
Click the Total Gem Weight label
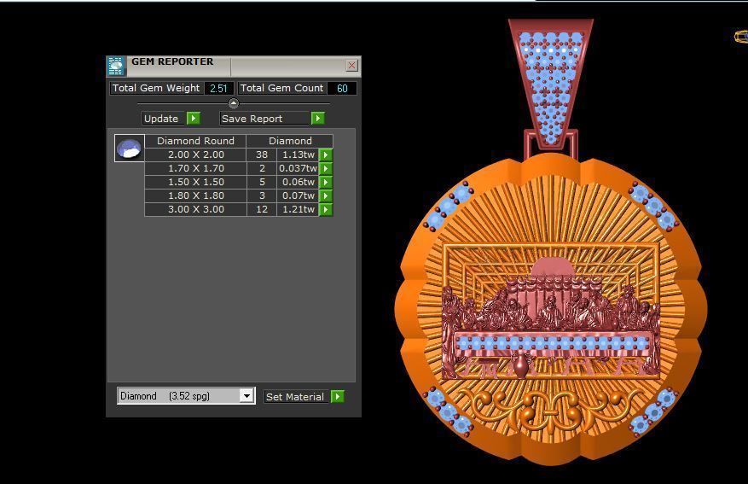pos(156,88)
